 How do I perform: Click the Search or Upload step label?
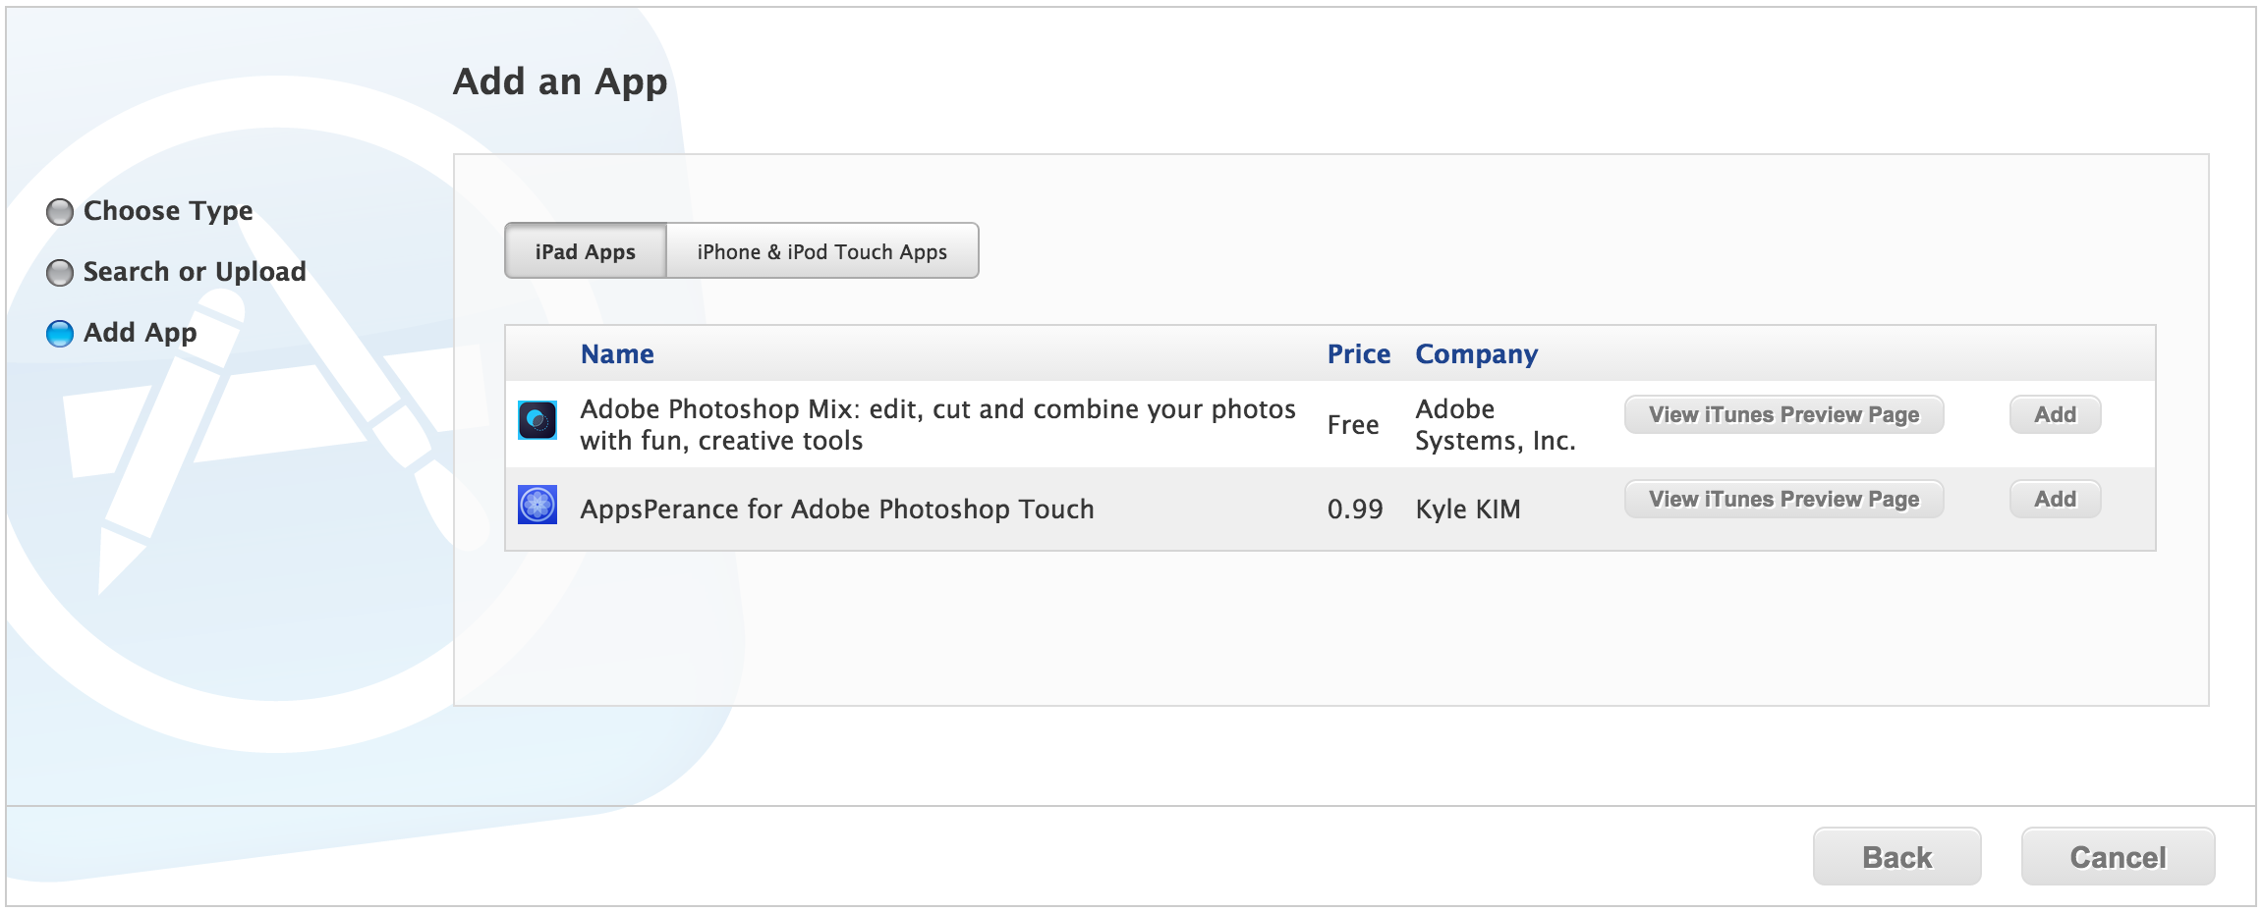tap(195, 272)
